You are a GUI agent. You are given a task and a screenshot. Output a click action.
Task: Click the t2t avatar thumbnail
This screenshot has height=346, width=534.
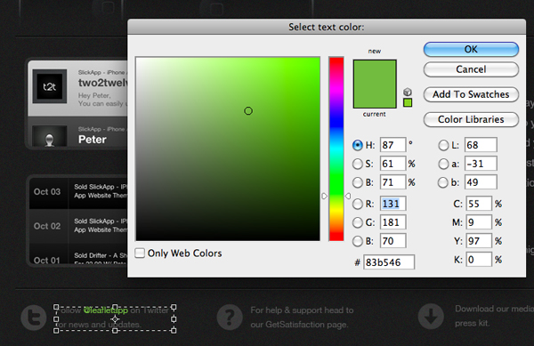(x=50, y=86)
